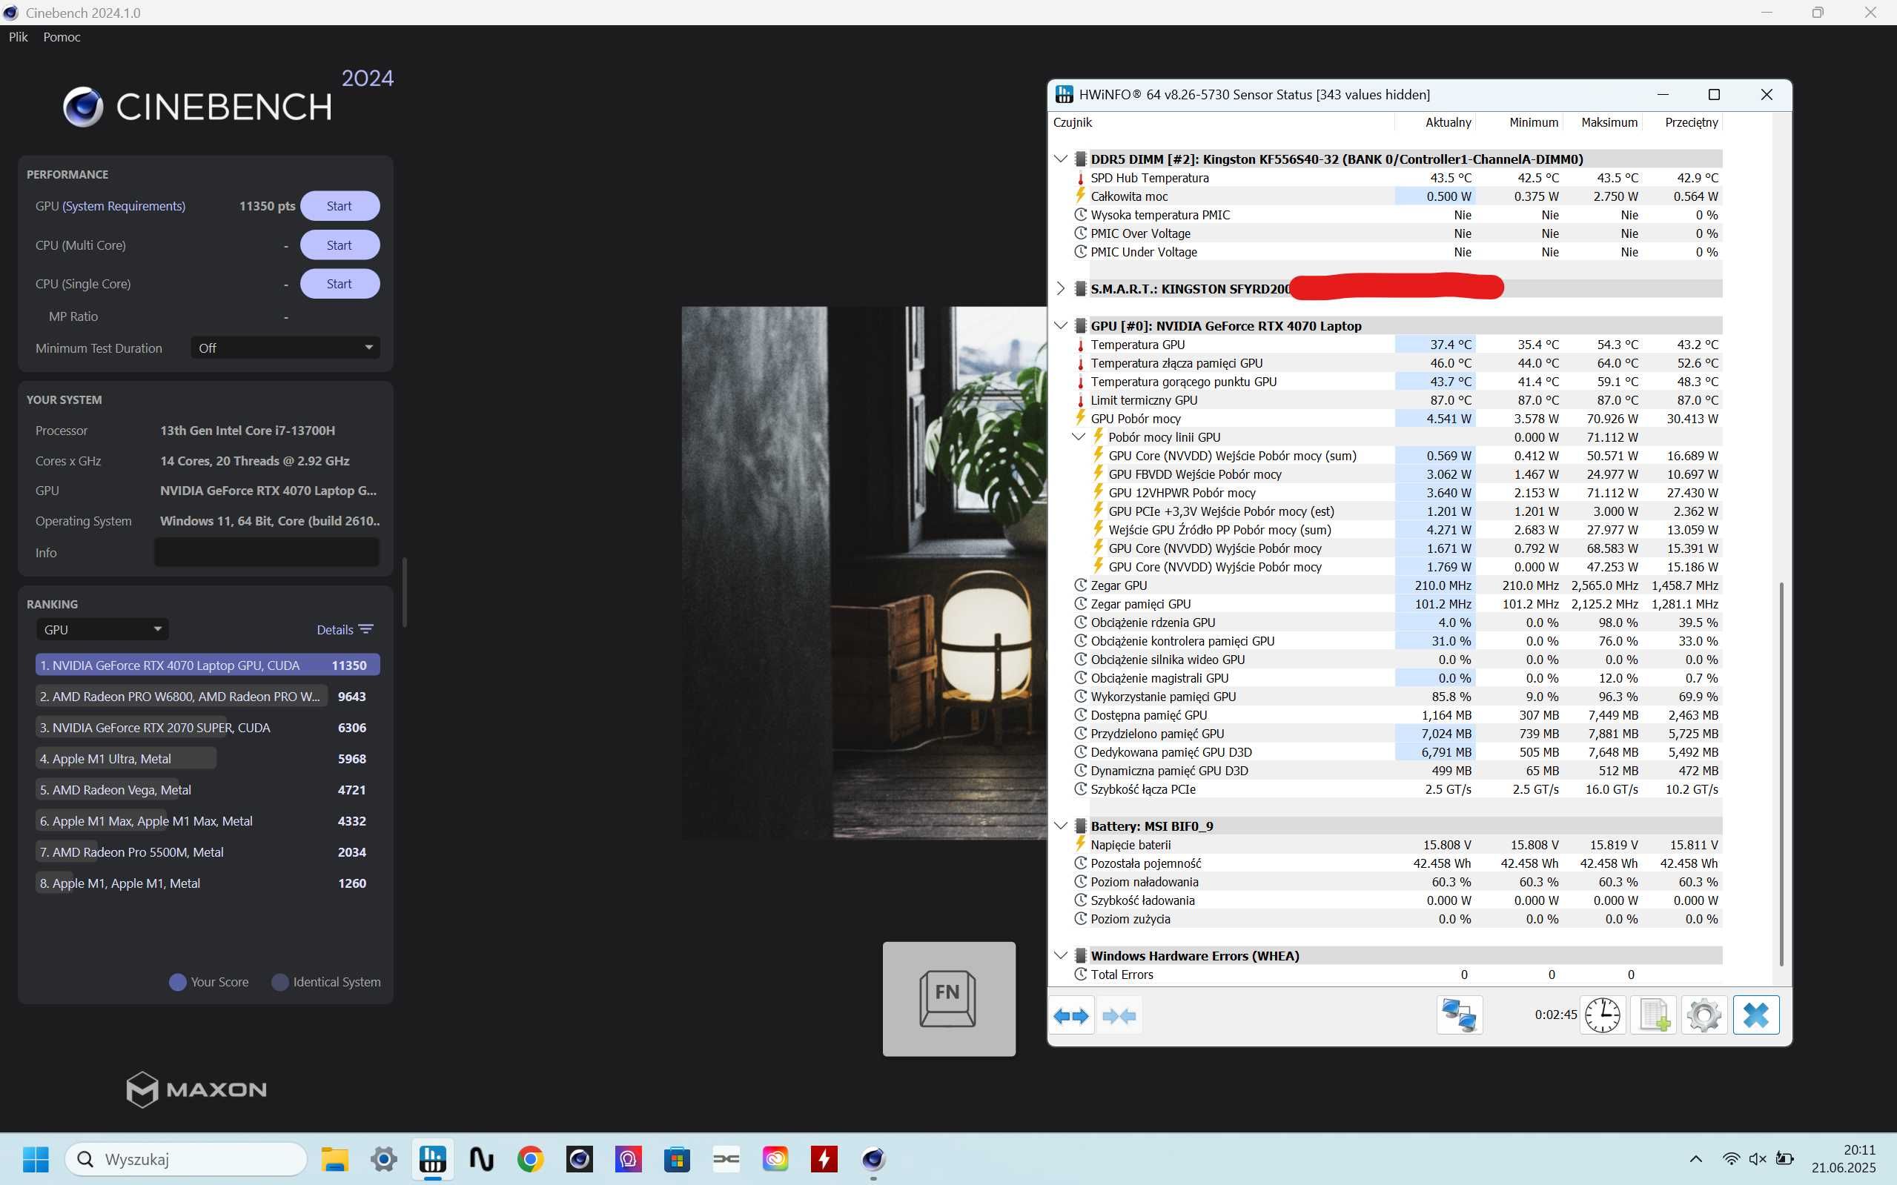Open File Explorer from taskbar
The image size is (1897, 1185).
[x=335, y=1159]
